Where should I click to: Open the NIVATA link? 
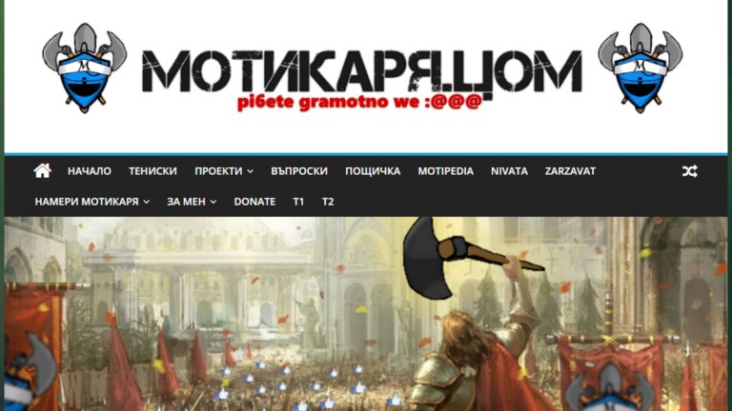pos(509,171)
